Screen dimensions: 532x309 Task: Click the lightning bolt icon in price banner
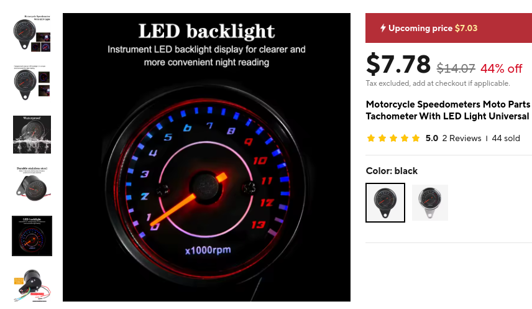coord(383,28)
